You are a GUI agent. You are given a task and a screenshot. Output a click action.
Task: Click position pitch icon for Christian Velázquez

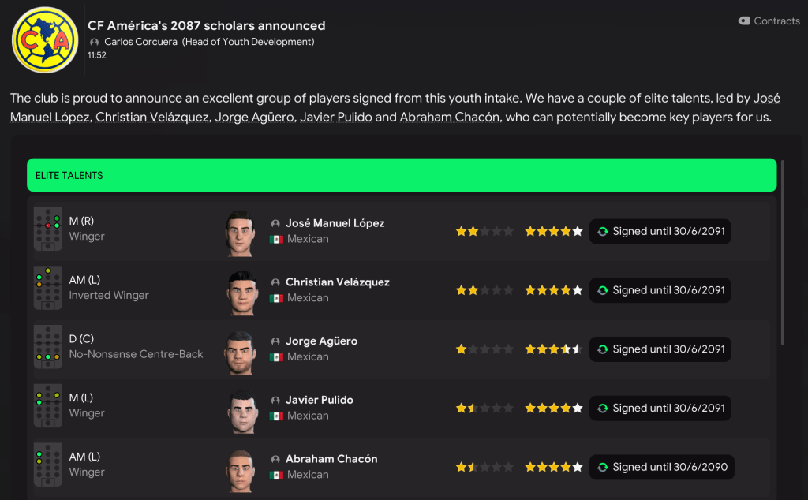coord(48,289)
